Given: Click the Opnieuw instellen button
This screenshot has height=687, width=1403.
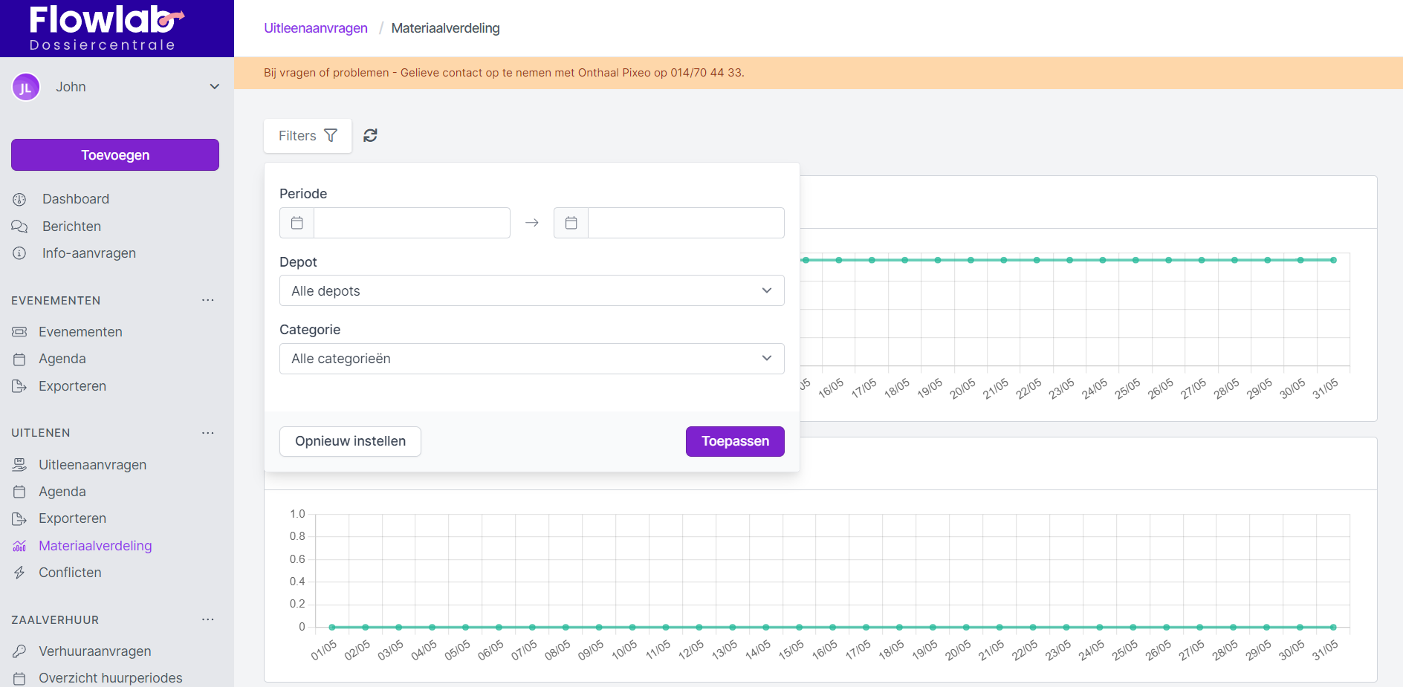Looking at the screenshot, I should point(350,441).
